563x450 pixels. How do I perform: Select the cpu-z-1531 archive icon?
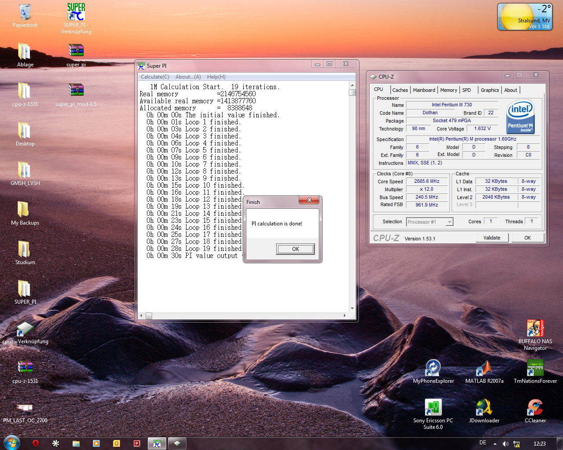25,367
